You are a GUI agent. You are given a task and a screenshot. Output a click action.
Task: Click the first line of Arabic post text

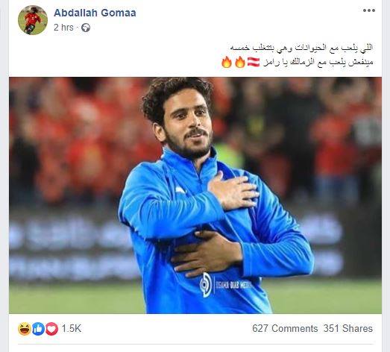(301, 47)
